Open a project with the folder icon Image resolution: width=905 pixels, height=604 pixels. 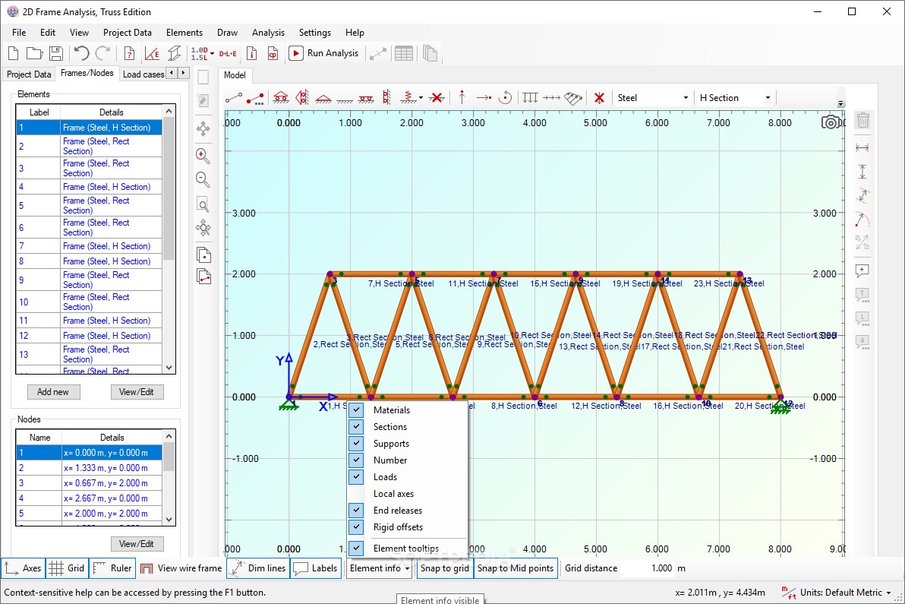[x=35, y=53]
